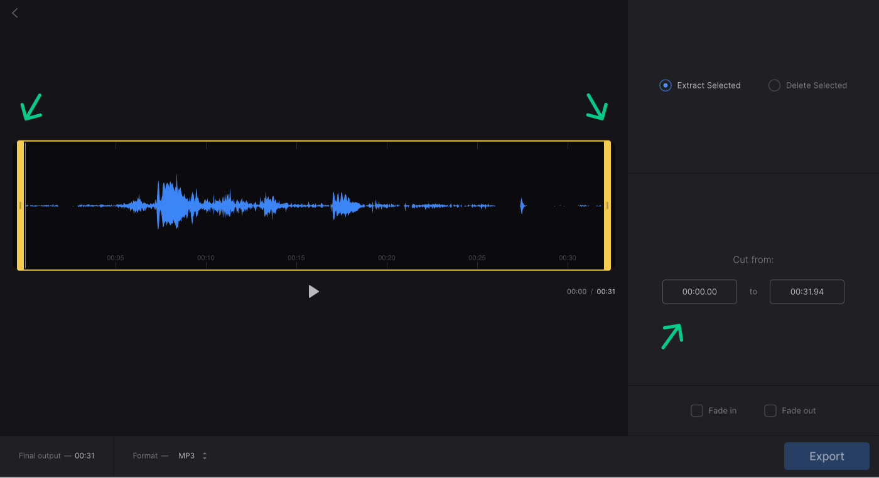Viewport: 879px width, 478px height.
Task: Click the Cut from: label
Action: [753, 260]
